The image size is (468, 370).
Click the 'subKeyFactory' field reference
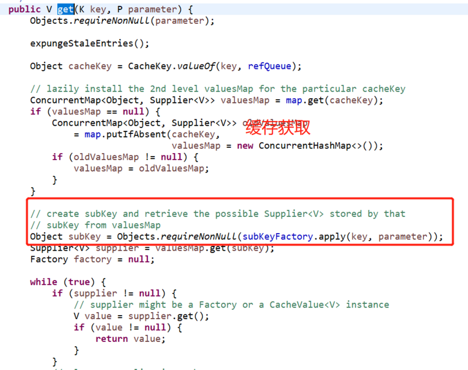coord(277,236)
